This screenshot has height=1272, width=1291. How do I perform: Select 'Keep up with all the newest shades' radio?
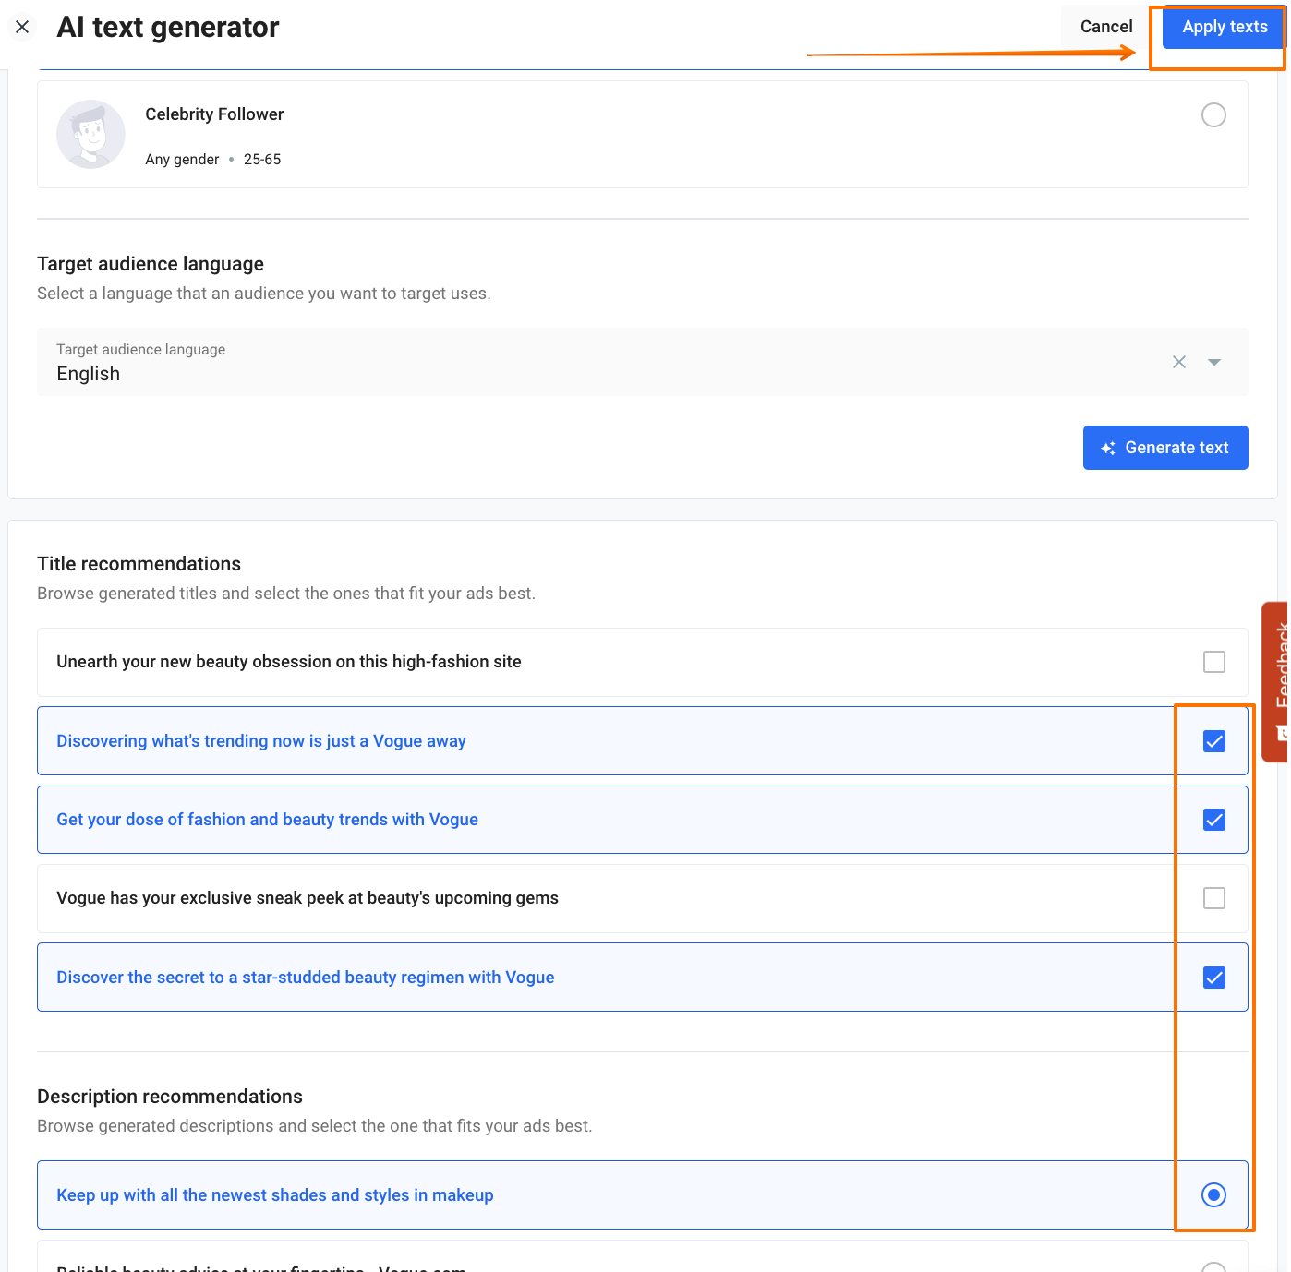1213,1195
